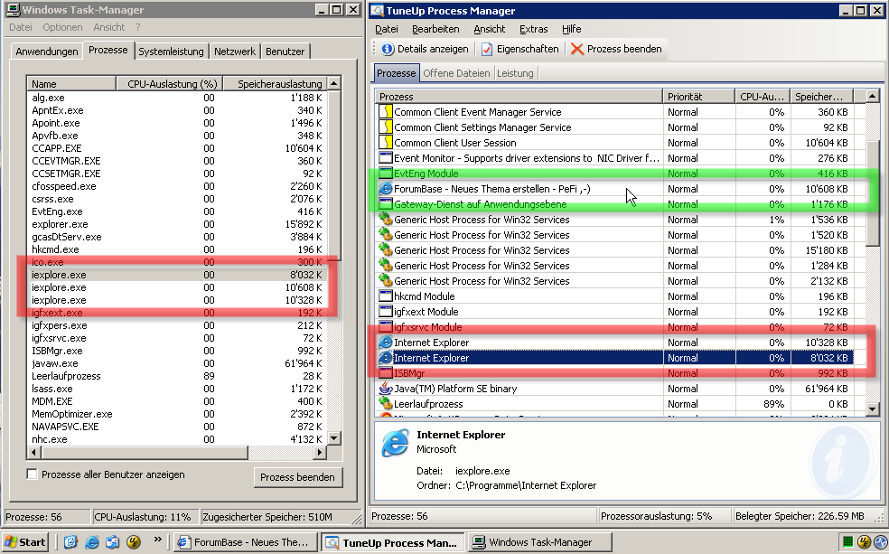Screen dimensions: 889x554
Task: Select explorer.exe row in Task-Manager
Action: (x=177, y=224)
